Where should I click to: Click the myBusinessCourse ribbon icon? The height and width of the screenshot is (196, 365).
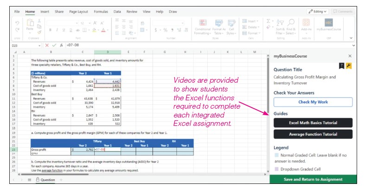click(x=328, y=23)
